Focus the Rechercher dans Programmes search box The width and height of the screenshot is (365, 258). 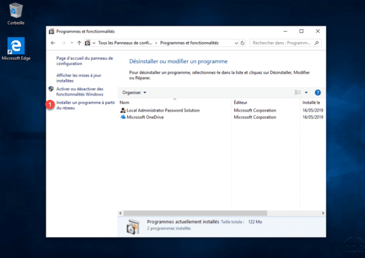coord(286,43)
